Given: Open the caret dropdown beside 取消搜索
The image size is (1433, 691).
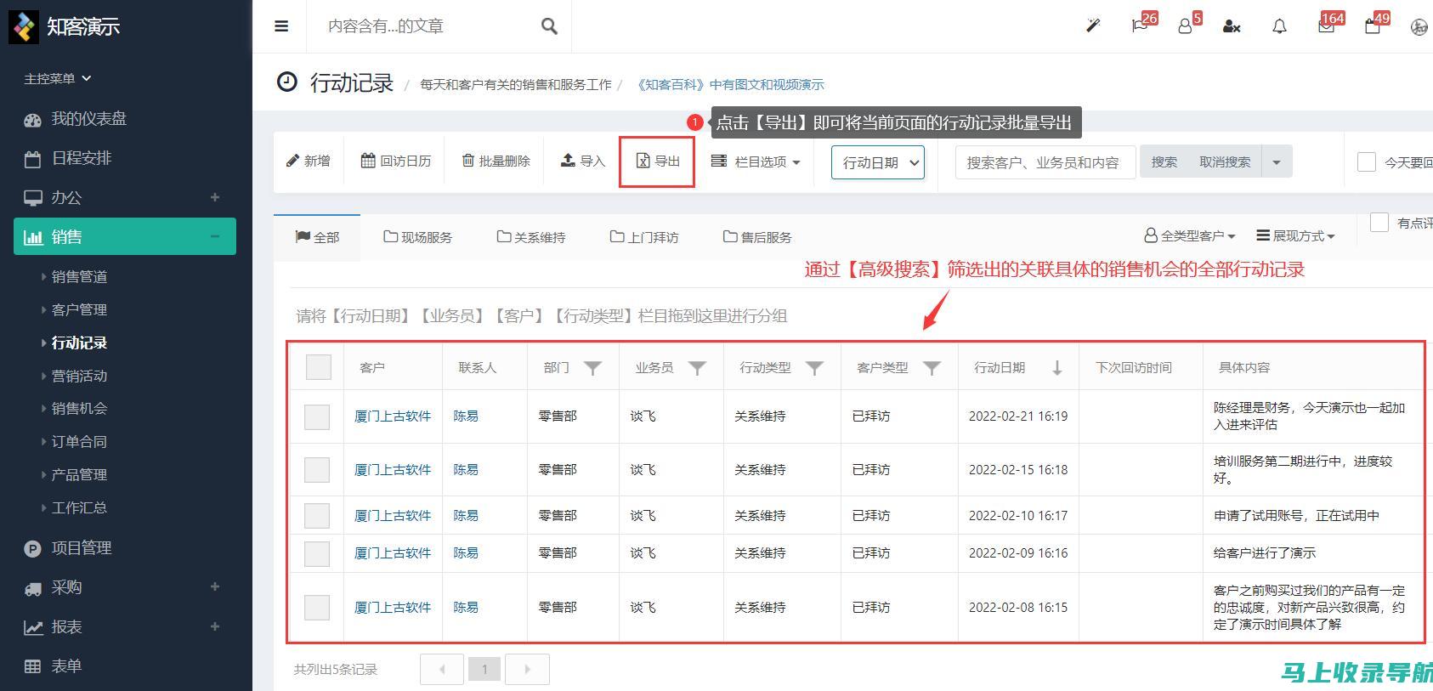Looking at the screenshot, I should click(1277, 161).
